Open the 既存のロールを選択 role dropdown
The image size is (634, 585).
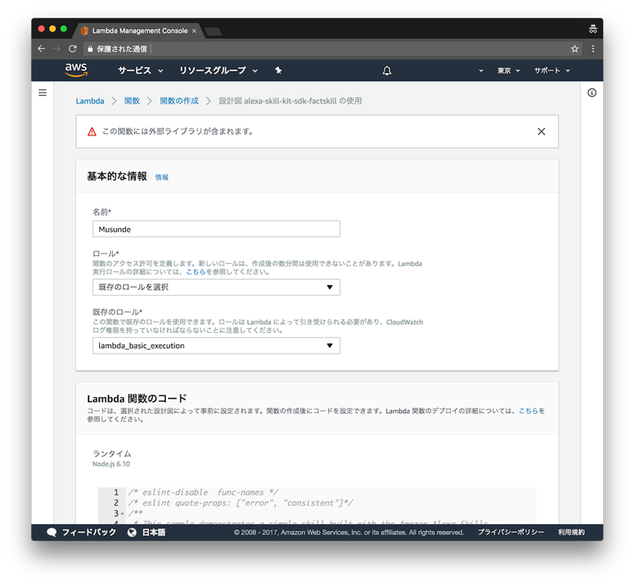tap(216, 287)
